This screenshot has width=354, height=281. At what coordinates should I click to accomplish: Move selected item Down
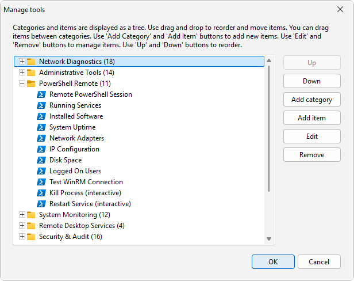click(x=312, y=81)
